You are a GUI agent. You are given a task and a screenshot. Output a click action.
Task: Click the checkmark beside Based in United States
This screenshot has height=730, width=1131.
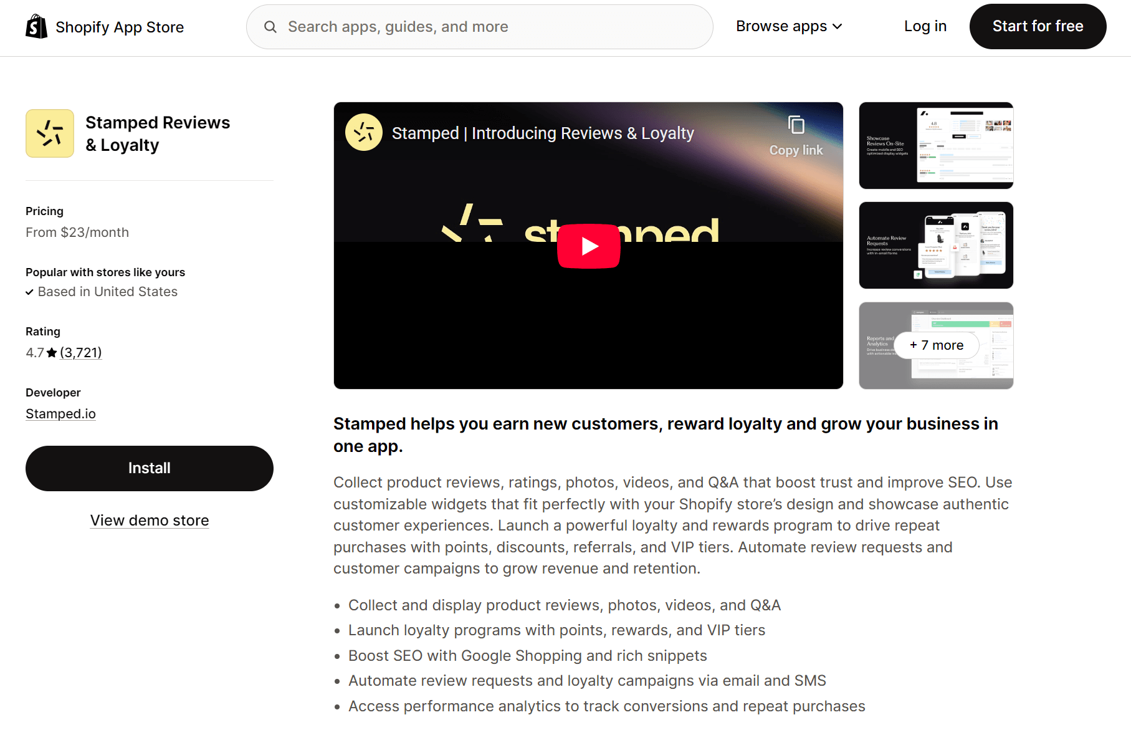tap(29, 292)
